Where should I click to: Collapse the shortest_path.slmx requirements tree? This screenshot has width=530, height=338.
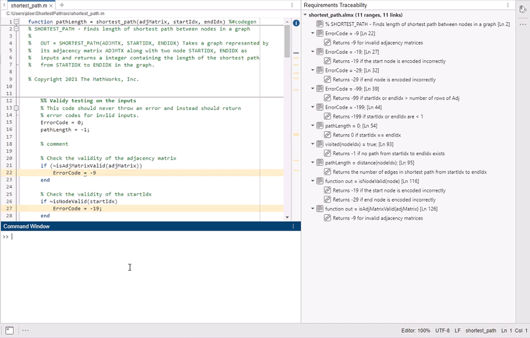click(305, 15)
